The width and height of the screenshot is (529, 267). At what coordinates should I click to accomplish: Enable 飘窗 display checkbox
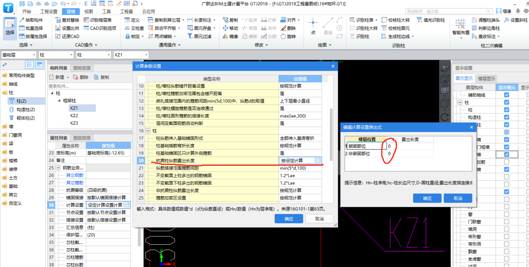(x=506, y=251)
